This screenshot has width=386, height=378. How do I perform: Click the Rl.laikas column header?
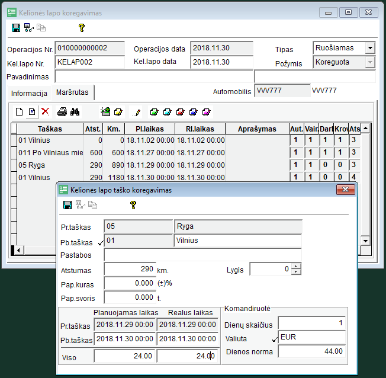pos(200,129)
